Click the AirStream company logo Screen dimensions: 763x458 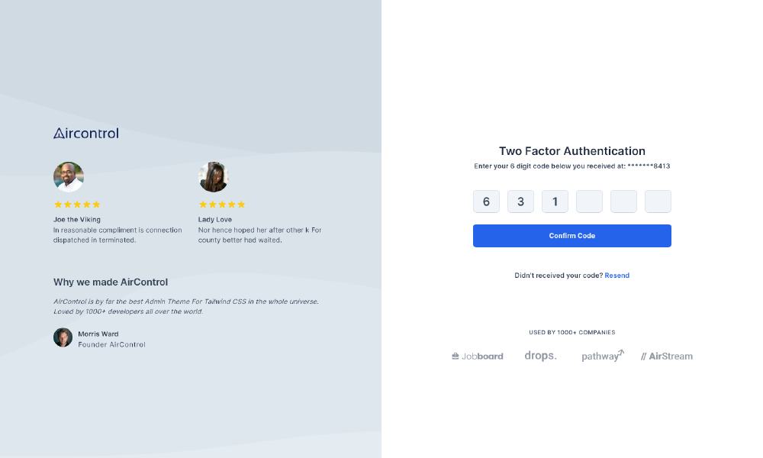pos(667,356)
